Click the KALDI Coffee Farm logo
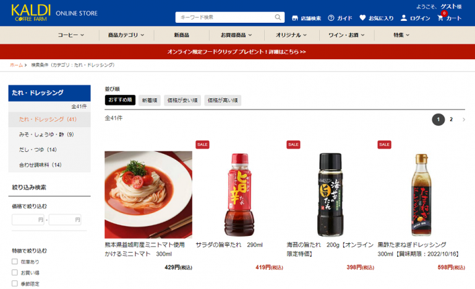This screenshot has width=475, height=289. [x=30, y=13]
